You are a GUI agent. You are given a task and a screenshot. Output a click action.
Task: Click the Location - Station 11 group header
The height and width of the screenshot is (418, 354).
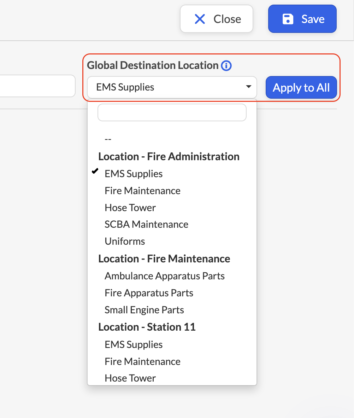(147, 327)
